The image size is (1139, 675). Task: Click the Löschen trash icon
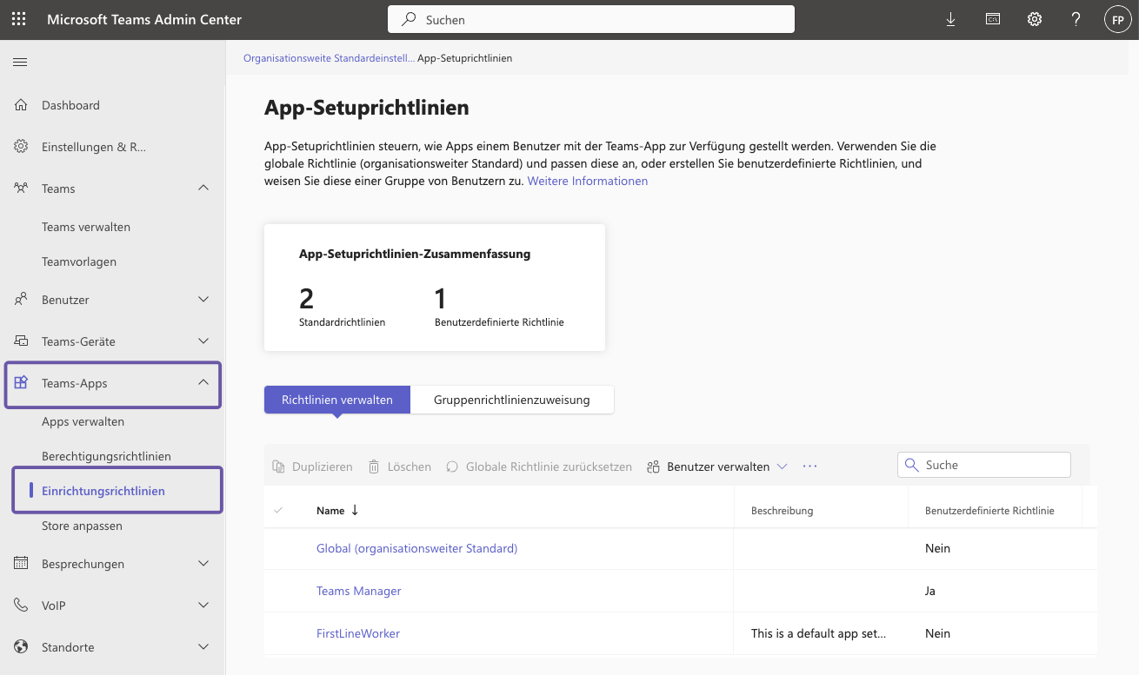click(x=374, y=467)
